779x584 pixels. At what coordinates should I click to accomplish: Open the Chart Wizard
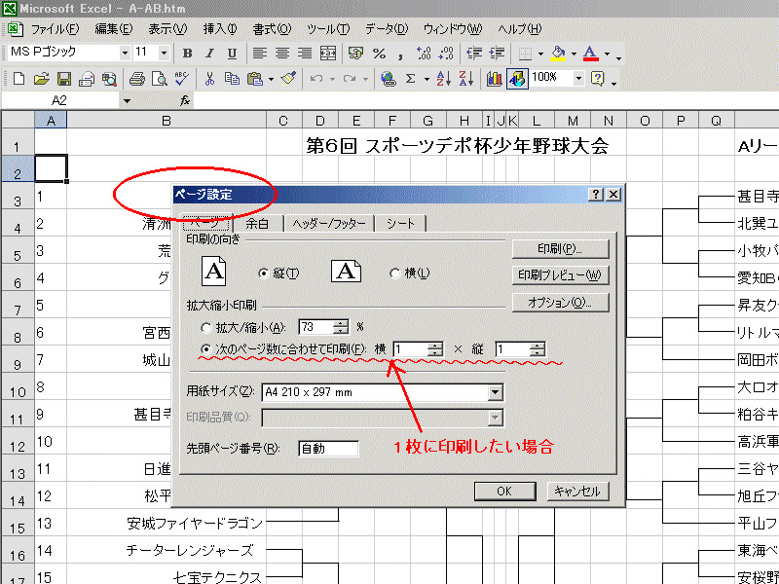pos(494,79)
